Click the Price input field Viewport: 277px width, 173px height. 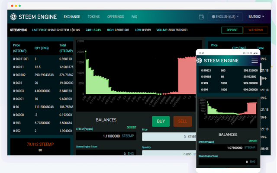click(x=169, y=137)
